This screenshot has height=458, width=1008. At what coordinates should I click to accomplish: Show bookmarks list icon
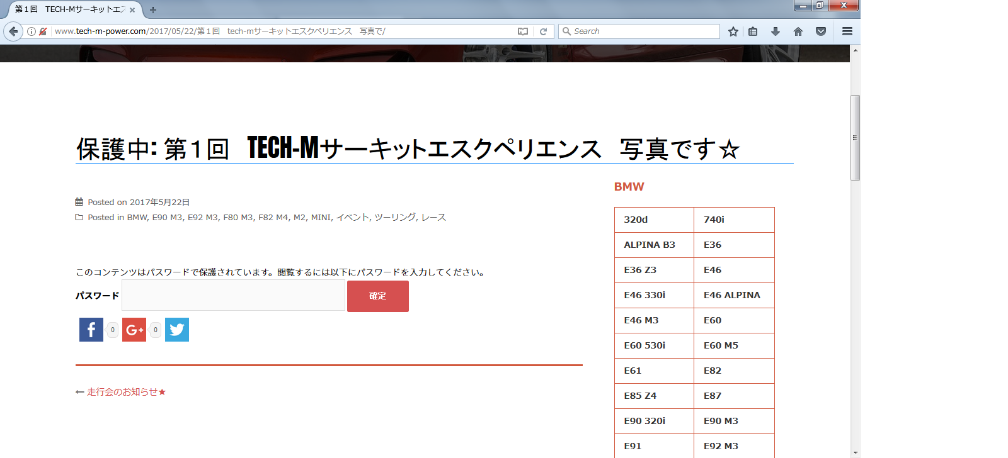[x=753, y=31]
